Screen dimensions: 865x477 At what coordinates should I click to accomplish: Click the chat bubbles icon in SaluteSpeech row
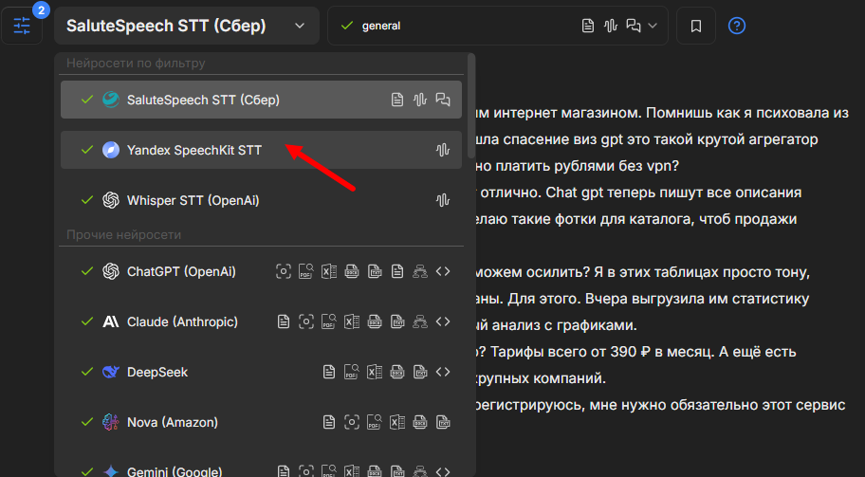[442, 100]
